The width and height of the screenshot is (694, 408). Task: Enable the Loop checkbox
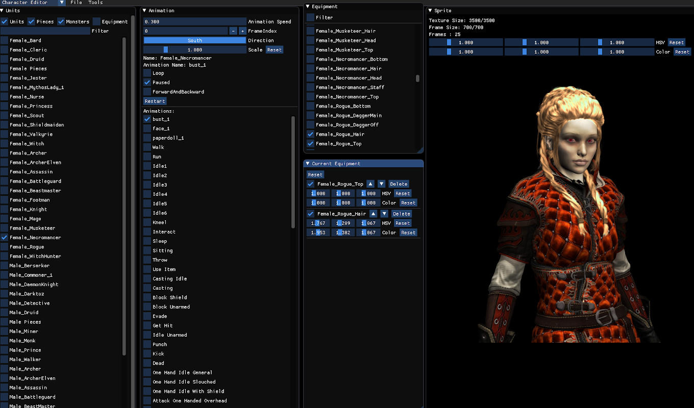(147, 73)
